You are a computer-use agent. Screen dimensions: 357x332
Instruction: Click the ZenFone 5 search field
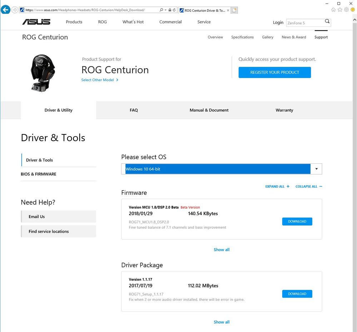(305, 23)
